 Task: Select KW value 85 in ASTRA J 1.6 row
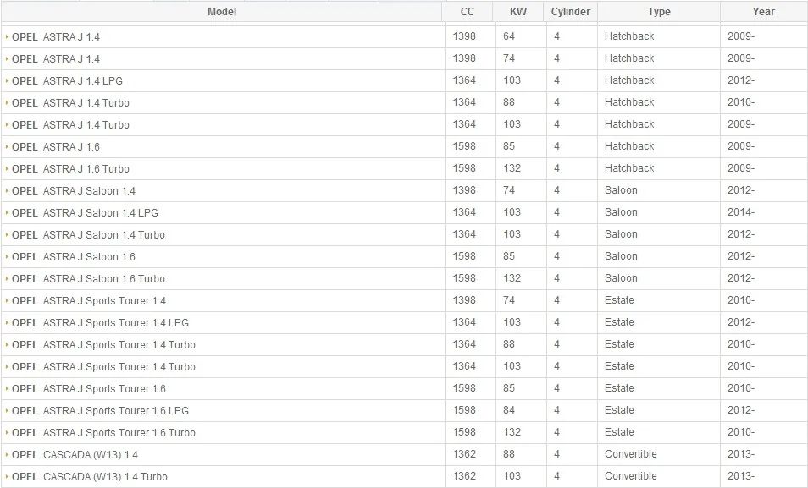click(509, 146)
